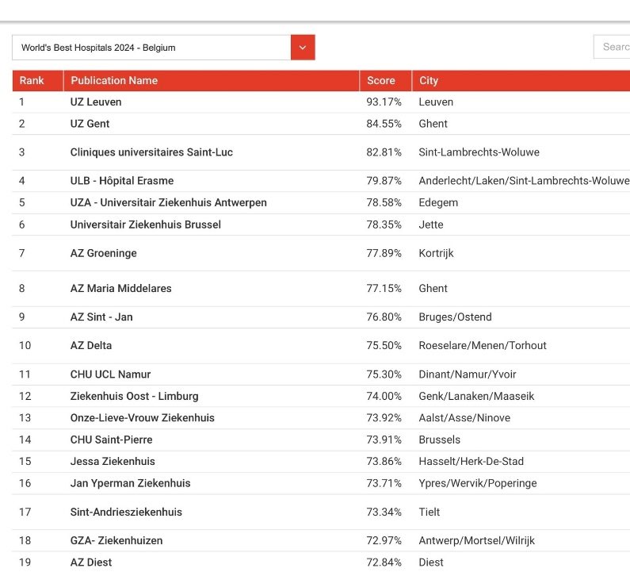The height and width of the screenshot is (572, 630).
Task: Select the 79.87% score value
Action: [x=384, y=181]
